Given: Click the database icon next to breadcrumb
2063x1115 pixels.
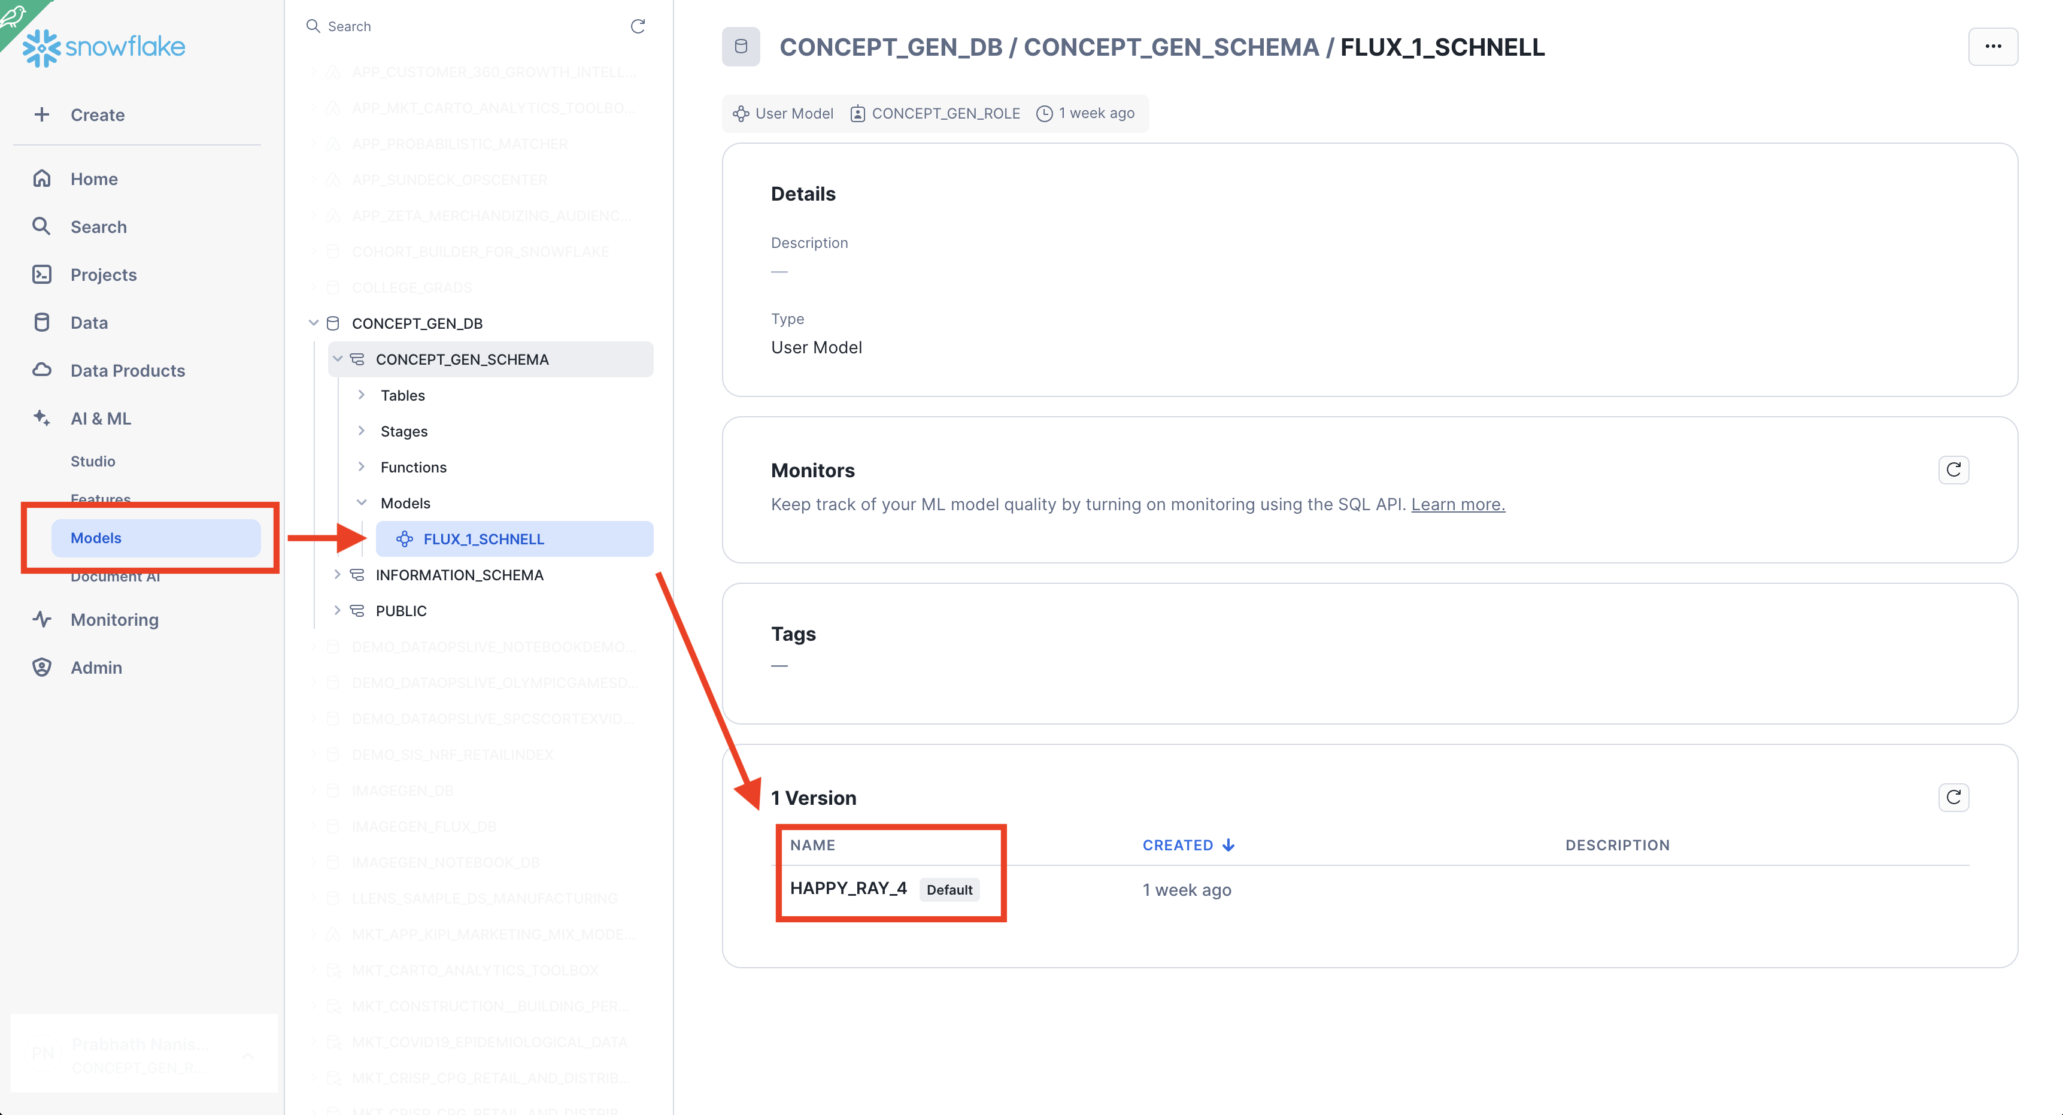Looking at the screenshot, I should pos(741,47).
